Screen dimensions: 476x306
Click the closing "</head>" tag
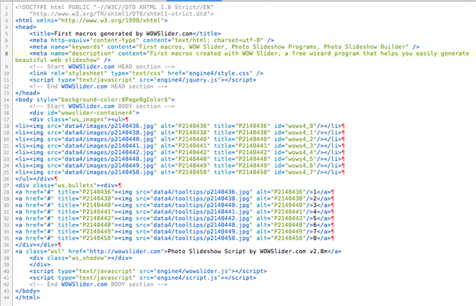(27, 93)
